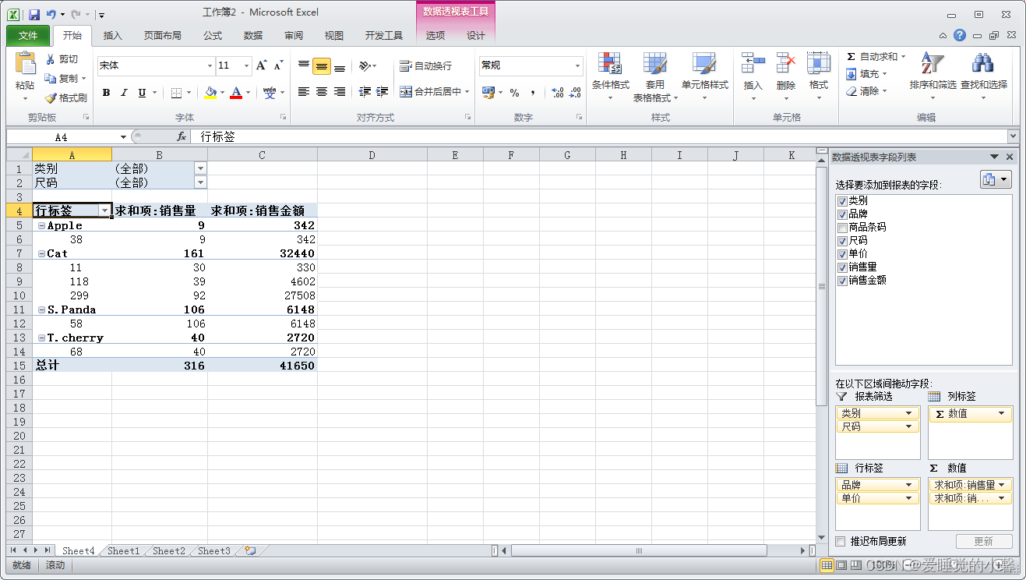Increase font size with large A icon
This screenshot has height=580, width=1026.
(262, 65)
